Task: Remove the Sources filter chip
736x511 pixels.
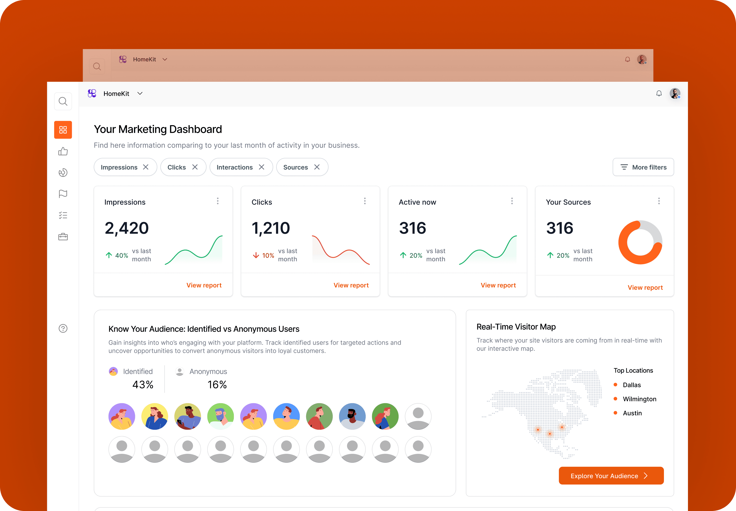Action: point(317,167)
